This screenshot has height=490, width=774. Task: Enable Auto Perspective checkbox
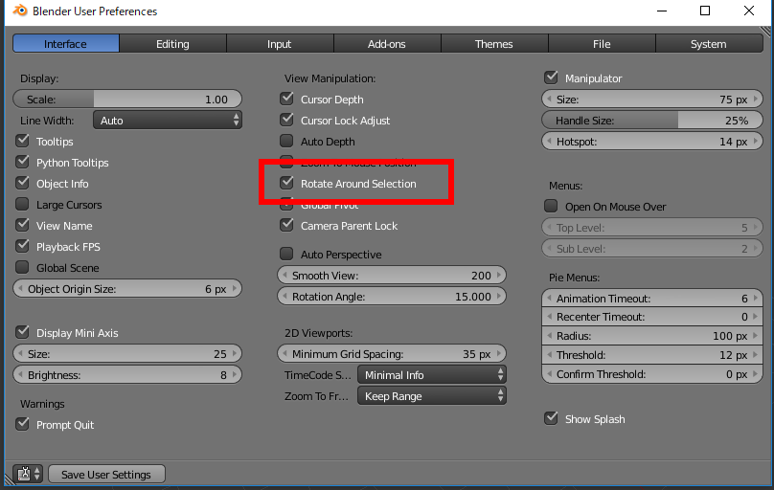click(x=286, y=254)
